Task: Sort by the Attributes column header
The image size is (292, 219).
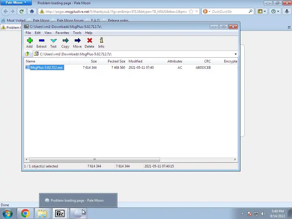Action: (169, 61)
